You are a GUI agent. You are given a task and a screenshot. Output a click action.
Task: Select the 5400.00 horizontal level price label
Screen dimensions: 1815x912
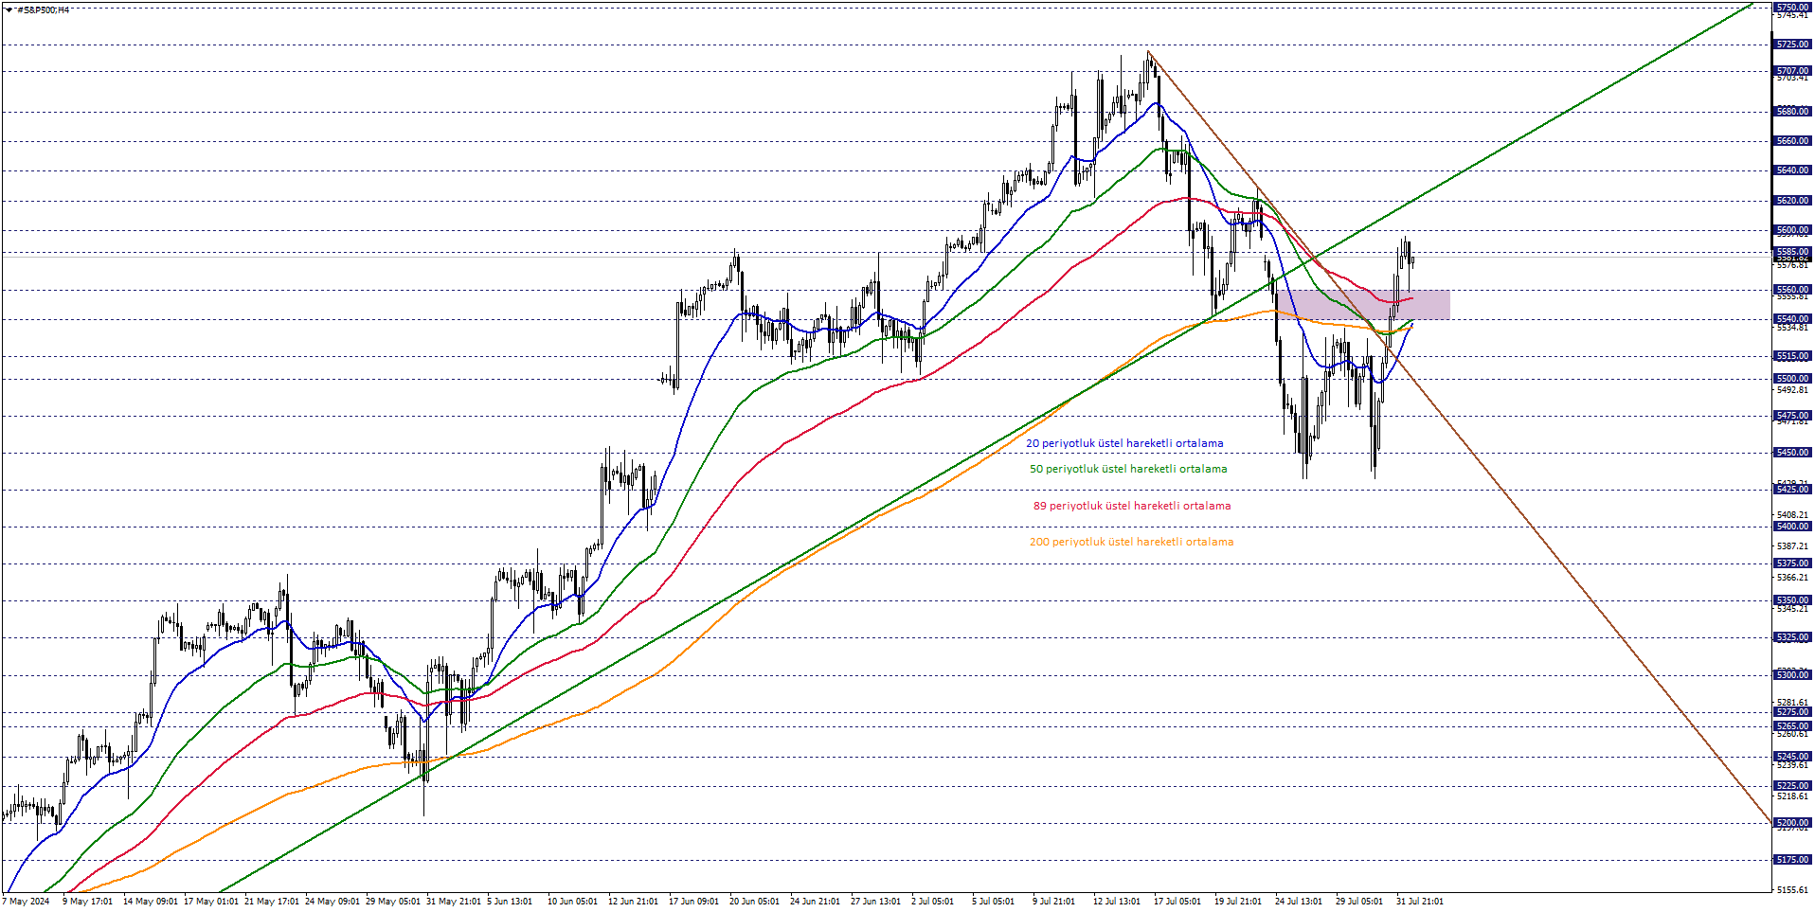[1792, 527]
